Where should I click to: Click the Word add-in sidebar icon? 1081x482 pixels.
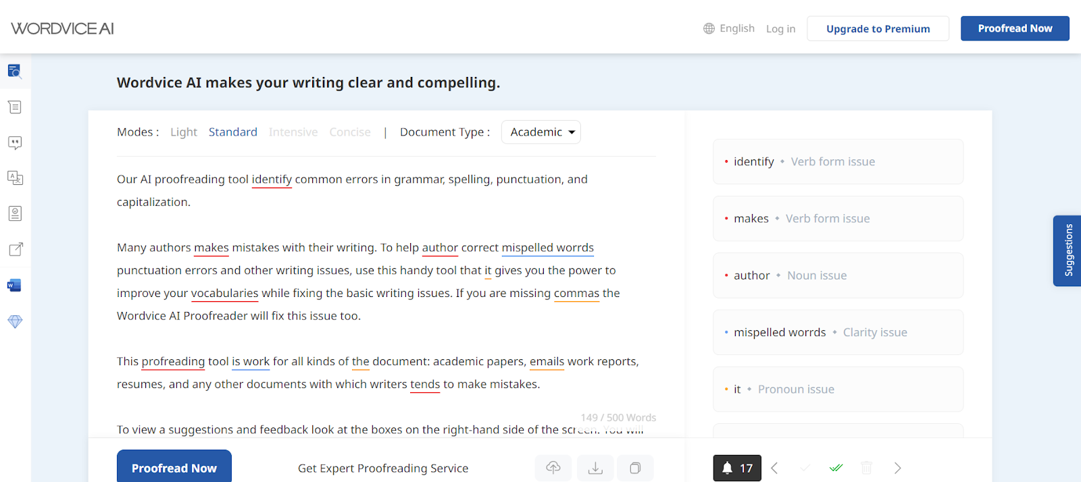(x=15, y=286)
